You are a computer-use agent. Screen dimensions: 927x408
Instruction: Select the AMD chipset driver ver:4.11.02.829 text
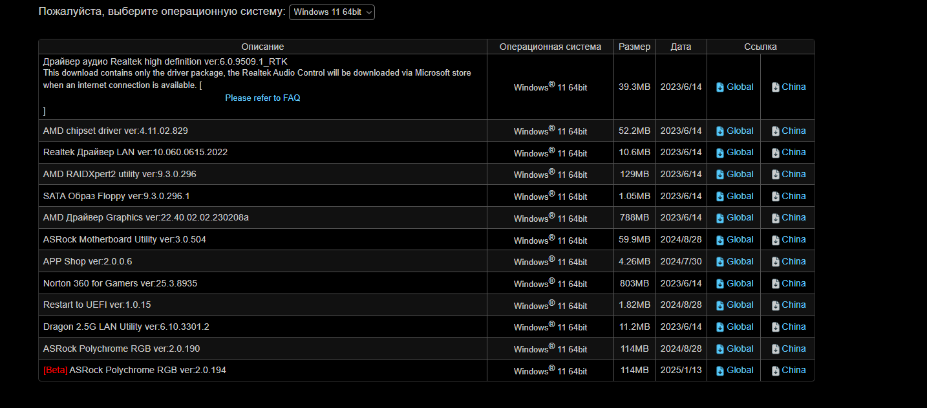116,131
